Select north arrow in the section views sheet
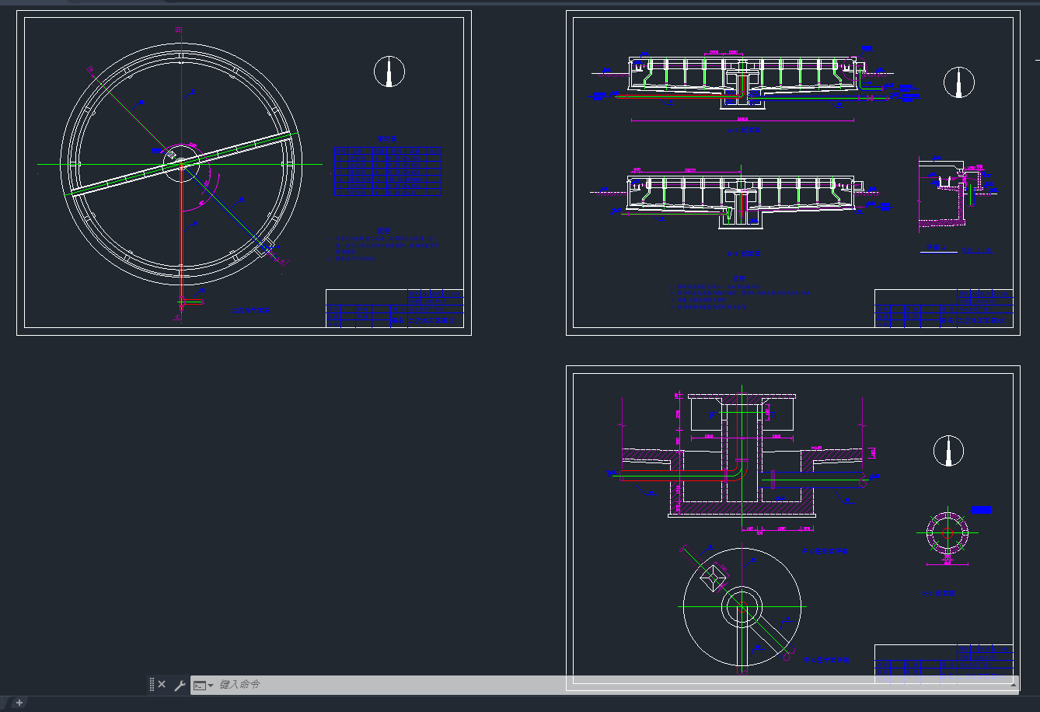The height and width of the screenshot is (712, 1040). coord(959,82)
